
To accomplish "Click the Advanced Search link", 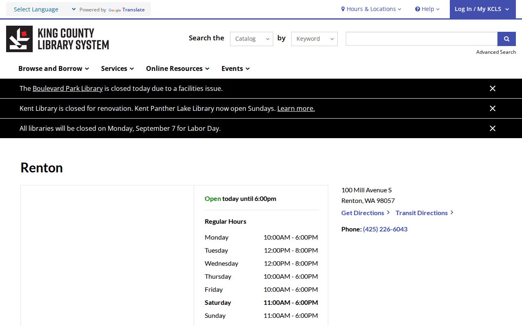I will [496, 52].
